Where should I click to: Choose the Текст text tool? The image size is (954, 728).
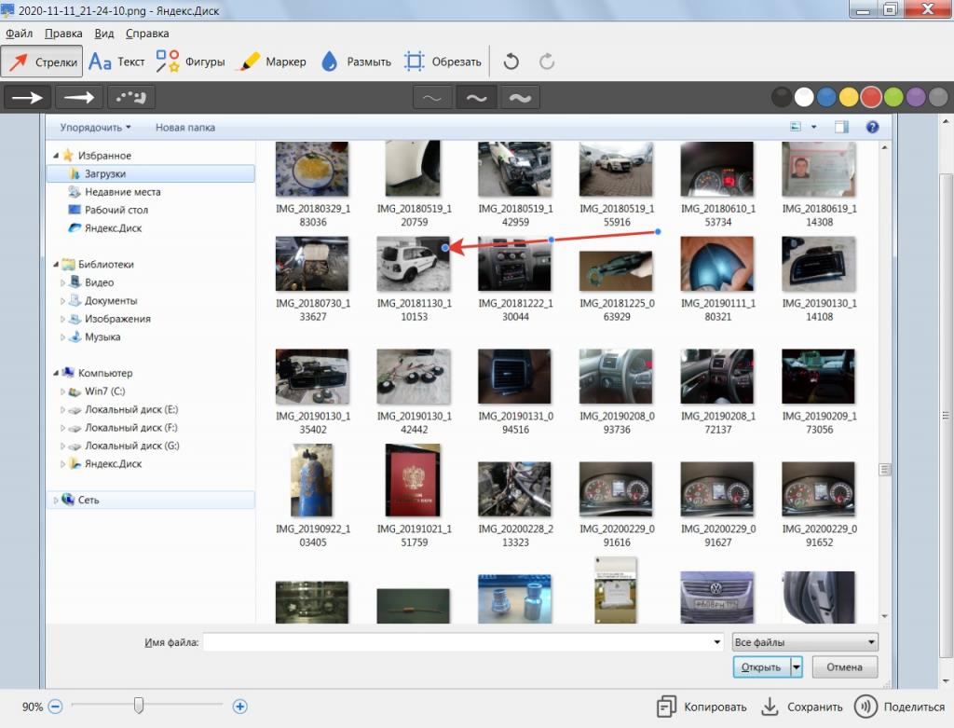(116, 62)
